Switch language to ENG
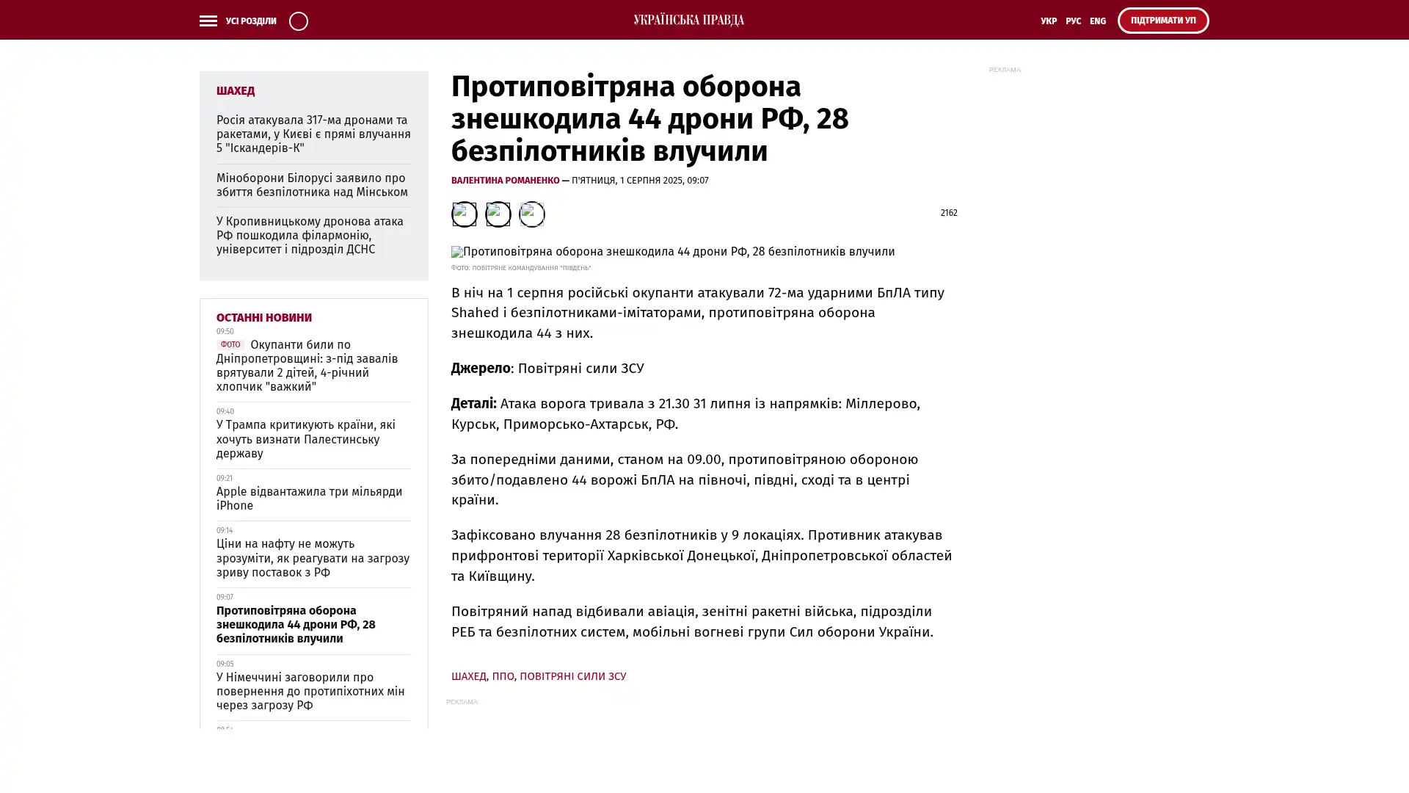The height and width of the screenshot is (793, 1409). [x=1097, y=21]
